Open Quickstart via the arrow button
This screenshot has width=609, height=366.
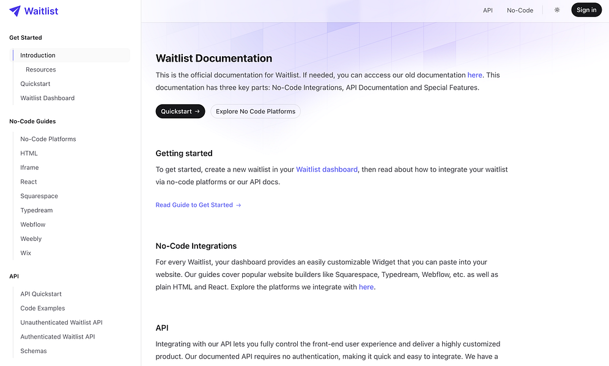180,111
